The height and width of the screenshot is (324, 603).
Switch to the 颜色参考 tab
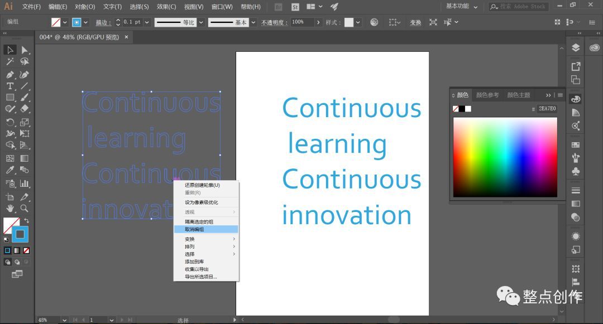click(x=487, y=95)
